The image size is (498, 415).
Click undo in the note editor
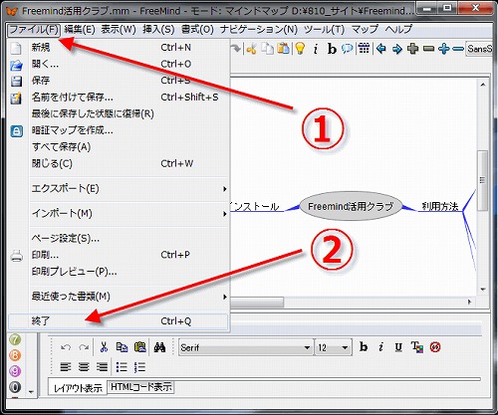tap(66, 347)
